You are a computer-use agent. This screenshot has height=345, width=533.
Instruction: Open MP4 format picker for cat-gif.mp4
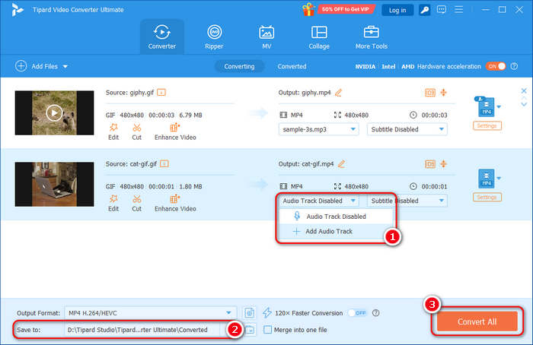488,179
